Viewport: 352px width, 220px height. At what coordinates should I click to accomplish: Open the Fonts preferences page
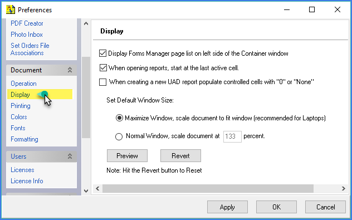point(18,128)
